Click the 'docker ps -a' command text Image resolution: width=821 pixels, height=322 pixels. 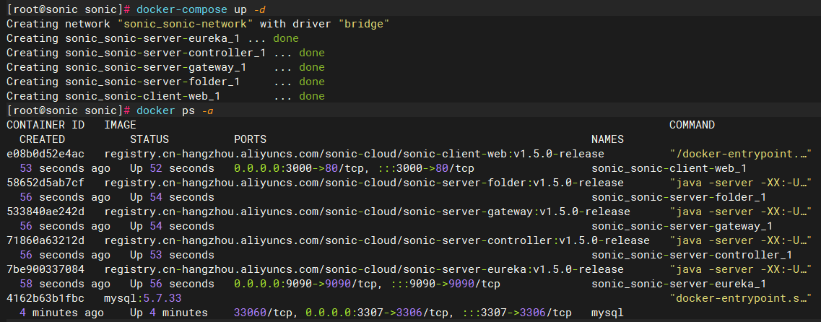point(175,110)
